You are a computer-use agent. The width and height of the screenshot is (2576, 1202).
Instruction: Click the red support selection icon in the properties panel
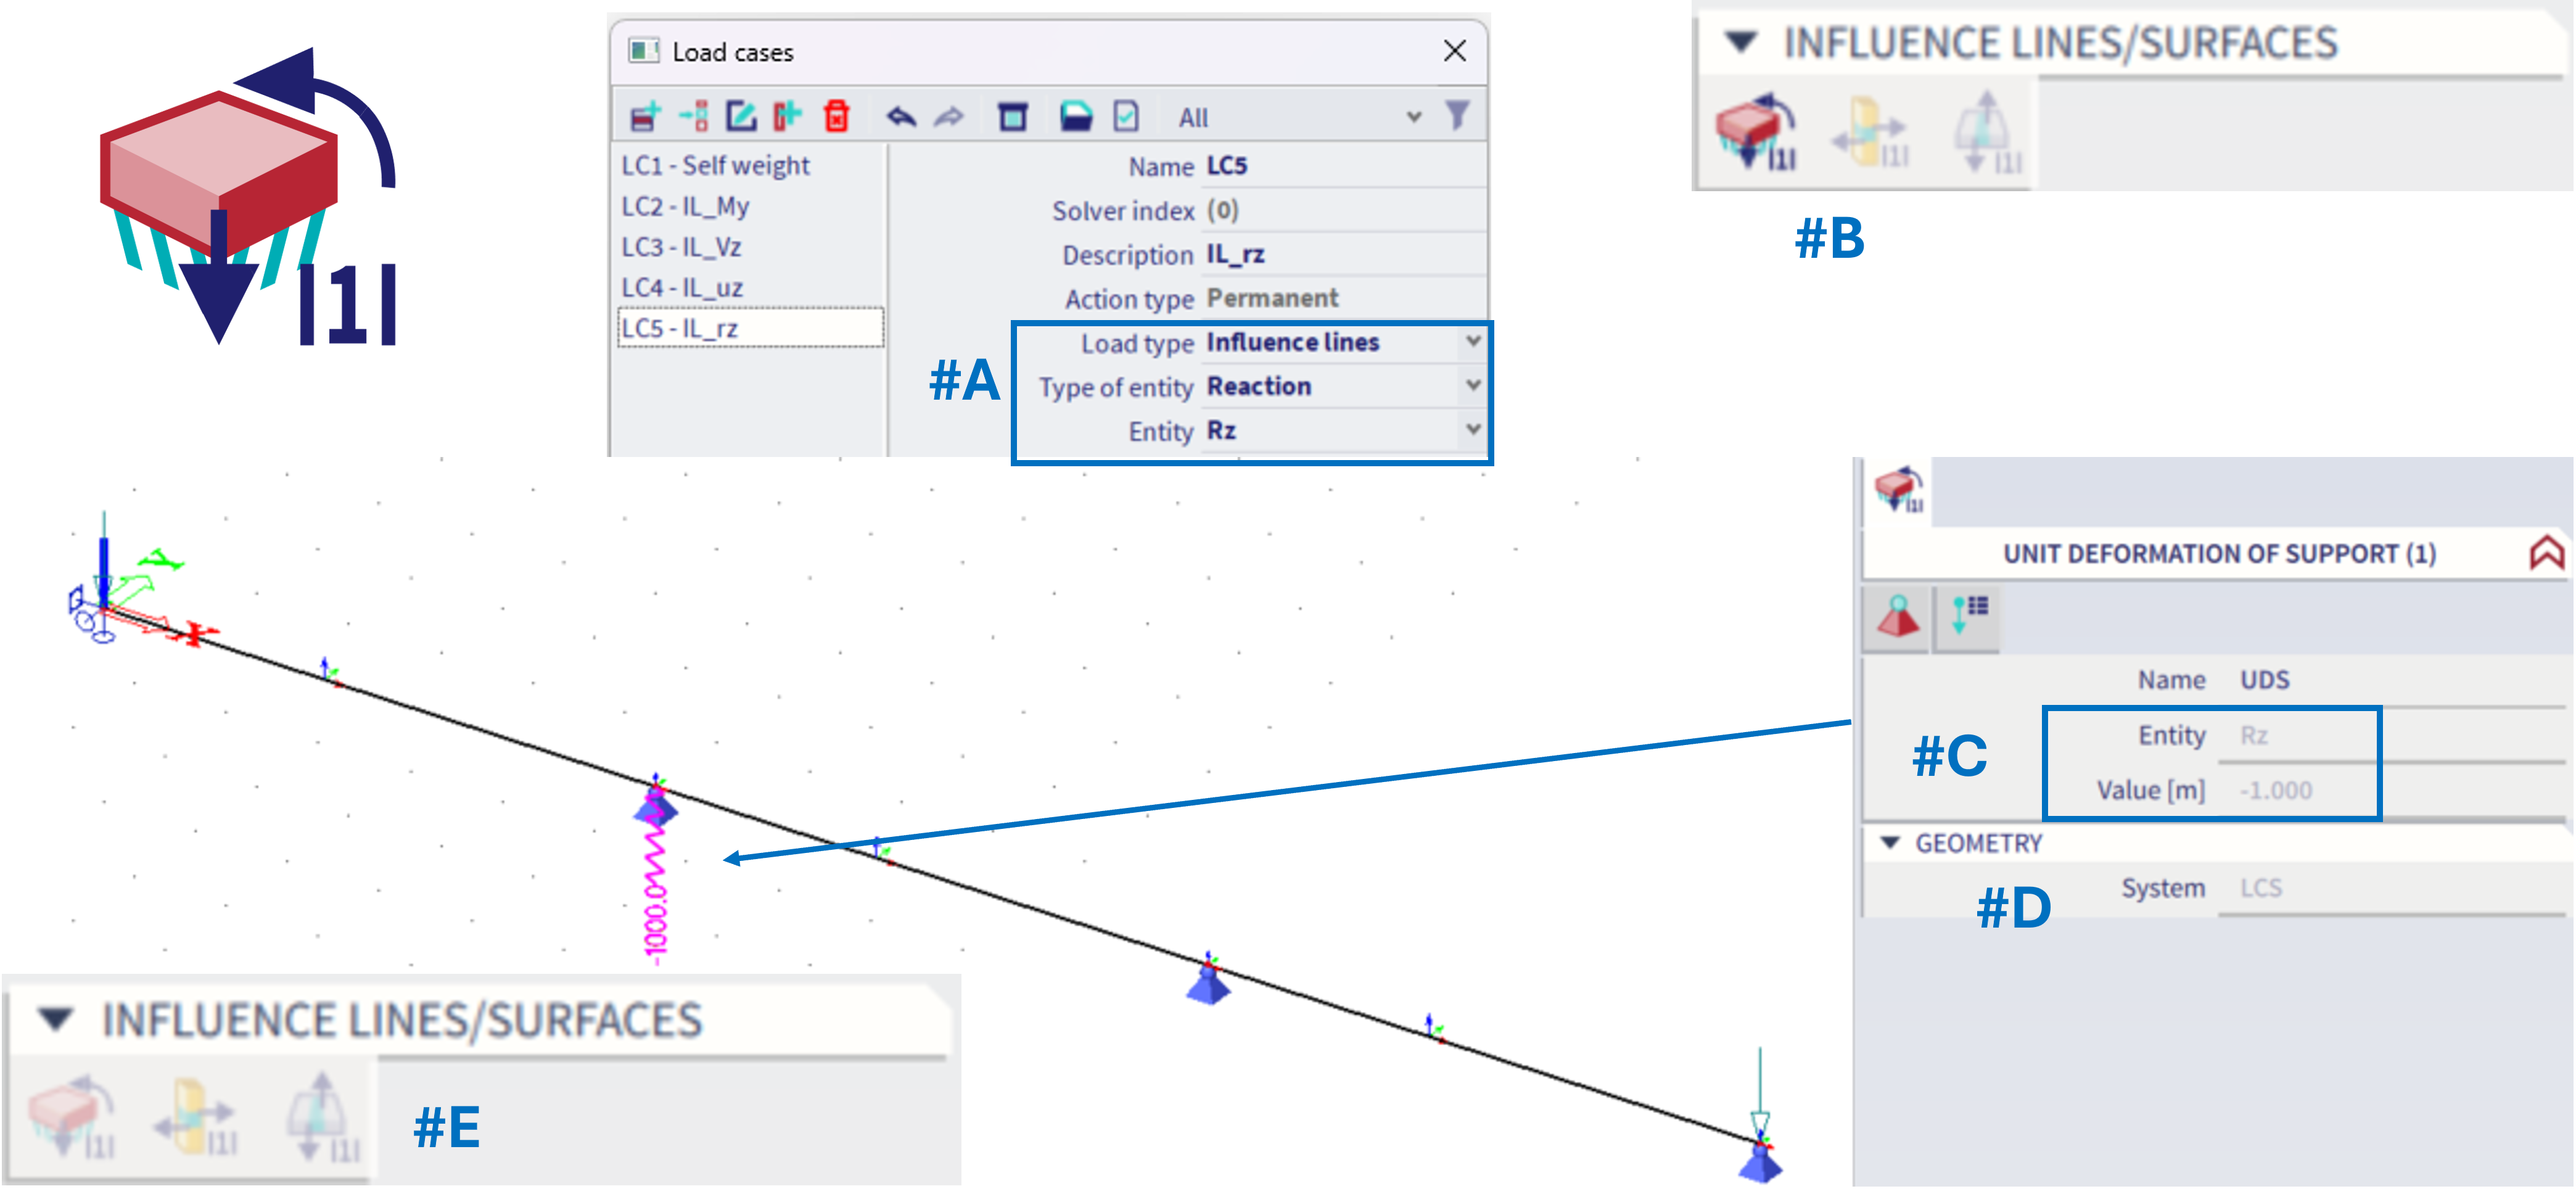(x=1897, y=617)
